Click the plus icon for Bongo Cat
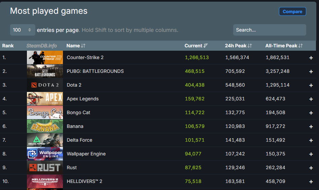The width and height of the screenshot is (319, 190). point(311,113)
